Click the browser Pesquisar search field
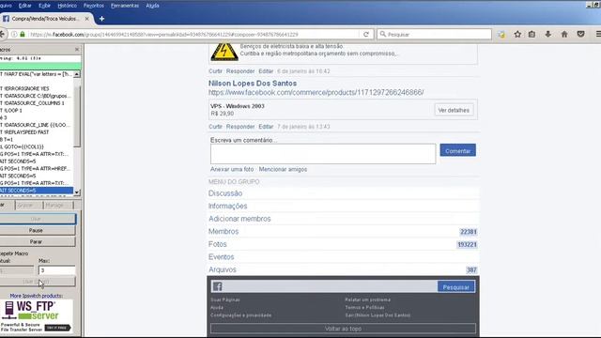This screenshot has height=338, width=601. pyautogui.click(x=434, y=35)
